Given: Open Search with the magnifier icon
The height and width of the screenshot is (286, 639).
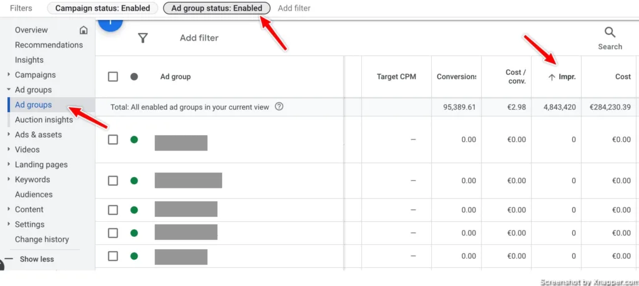Looking at the screenshot, I should 610,32.
